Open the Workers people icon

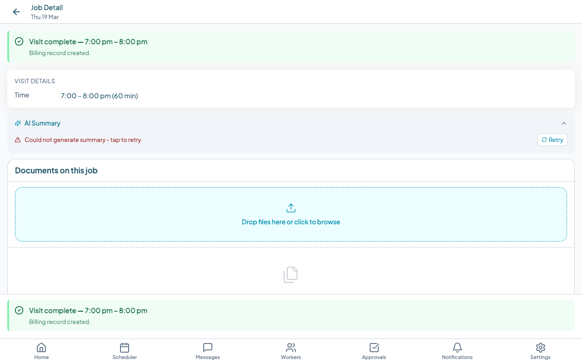click(291, 348)
